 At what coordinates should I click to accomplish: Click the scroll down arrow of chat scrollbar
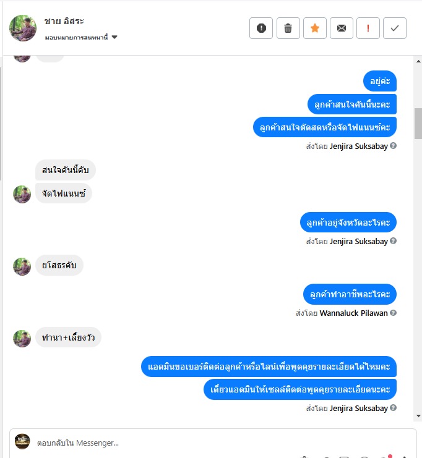418,415
